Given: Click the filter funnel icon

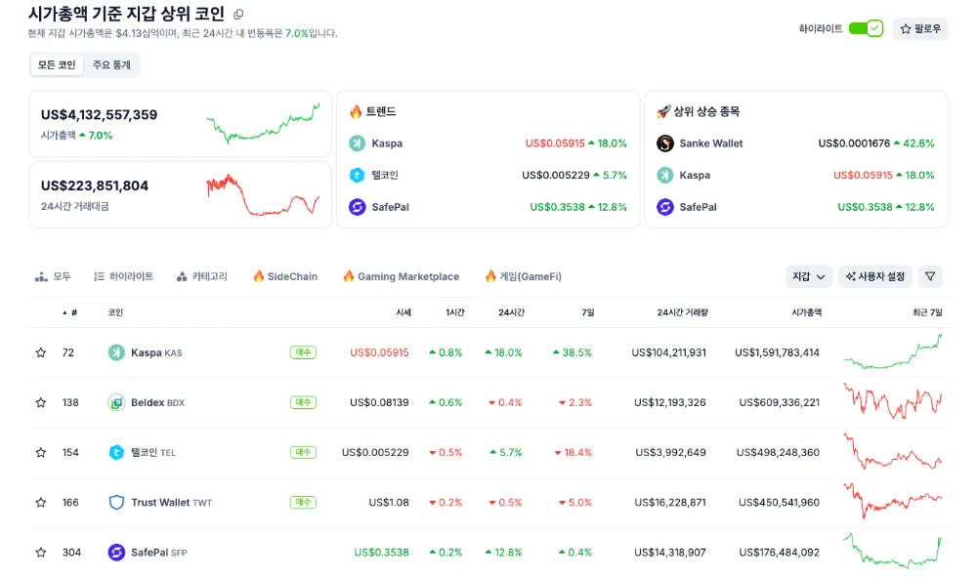Looking at the screenshot, I should click(x=931, y=276).
